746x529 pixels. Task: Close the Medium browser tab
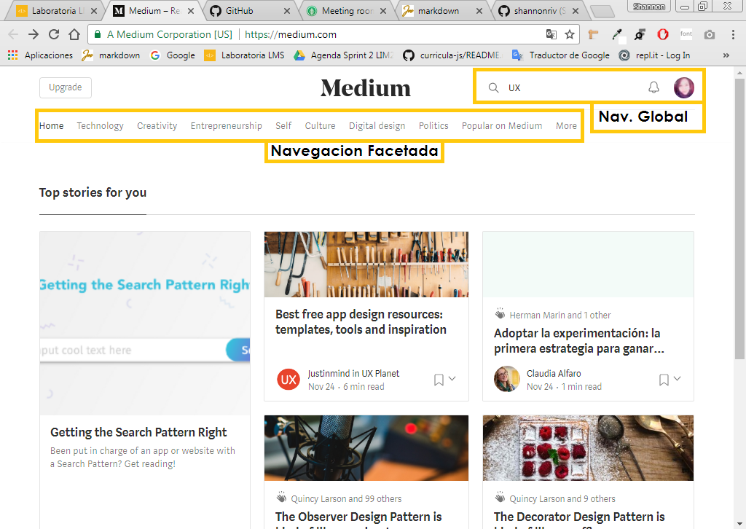tap(191, 10)
